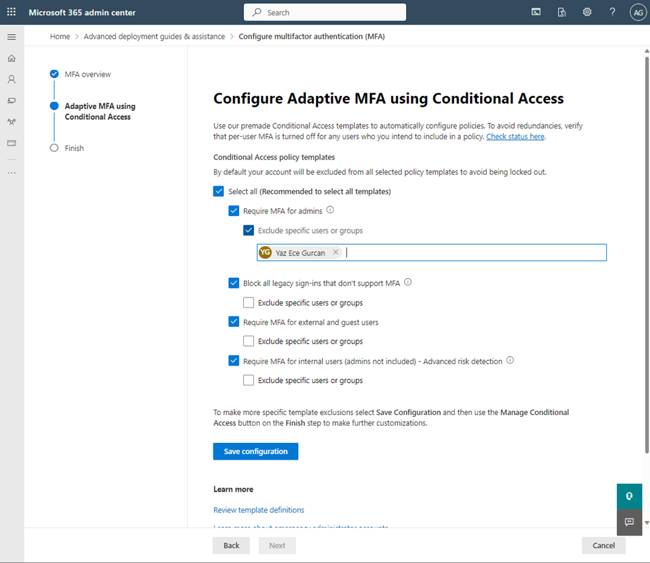The image size is (650, 563).
Task: Toggle the hamburger navigation menu
Action: [x=11, y=37]
